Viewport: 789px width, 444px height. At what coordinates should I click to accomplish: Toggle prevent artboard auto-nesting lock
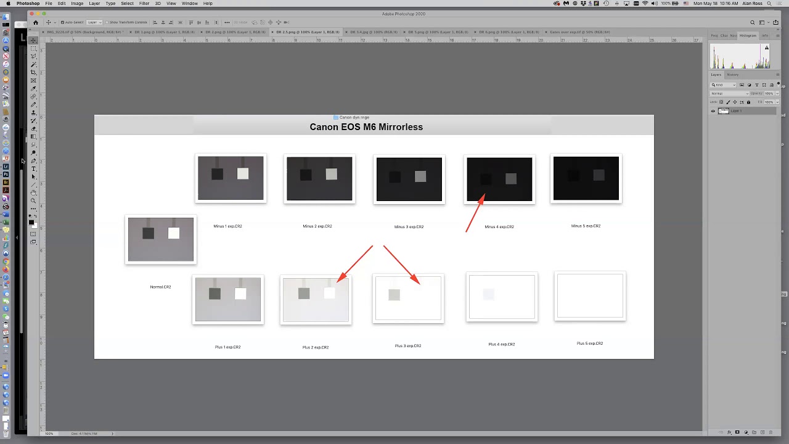742,102
